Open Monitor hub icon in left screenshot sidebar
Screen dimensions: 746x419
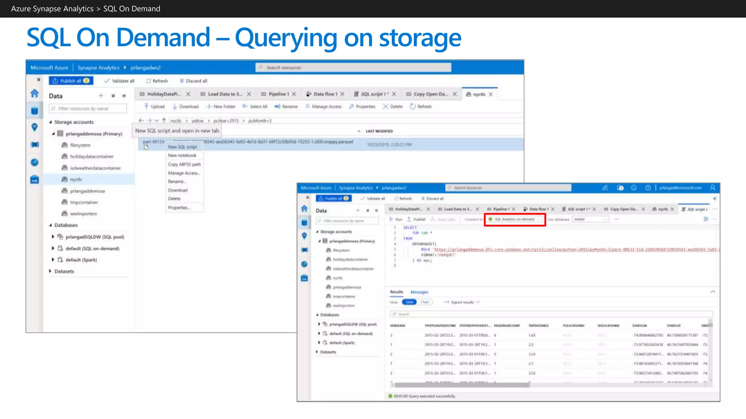pos(35,162)
